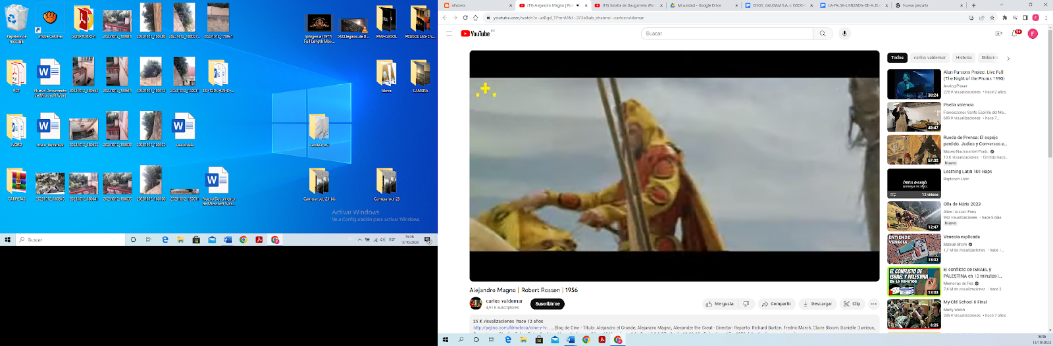This screenshot has width=1053, height=346.
Task: Click Chrome's back arrow
Action: [x=446, y=18]
